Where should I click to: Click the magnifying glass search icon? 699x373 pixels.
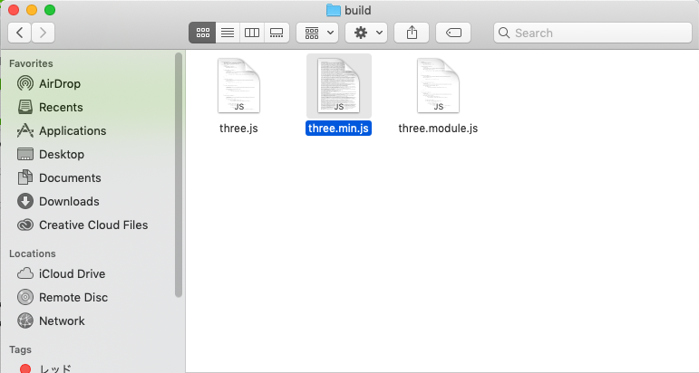[504, 33]
